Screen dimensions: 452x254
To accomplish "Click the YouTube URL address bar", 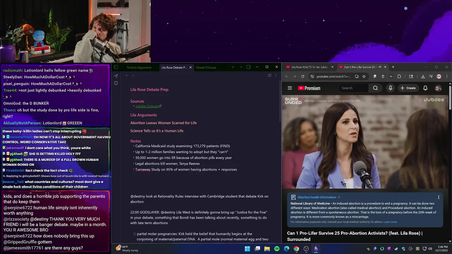I will [x=333, y=77].
